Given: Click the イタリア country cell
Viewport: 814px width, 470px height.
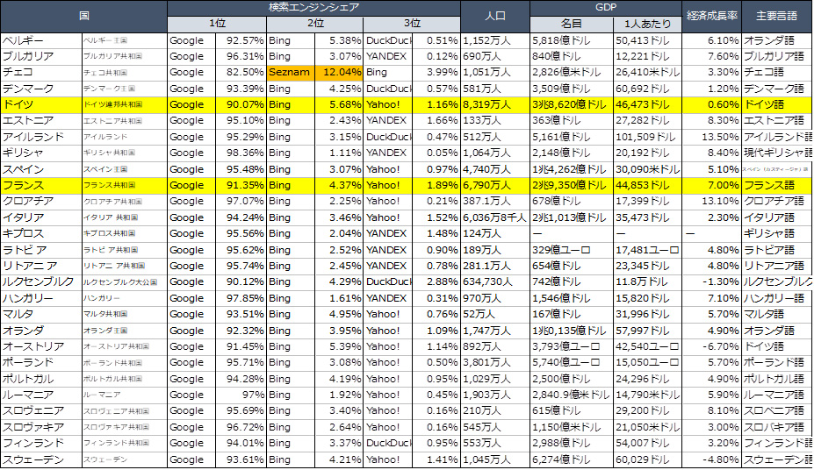Looking at the screenshot, I should tap(41, 217).
